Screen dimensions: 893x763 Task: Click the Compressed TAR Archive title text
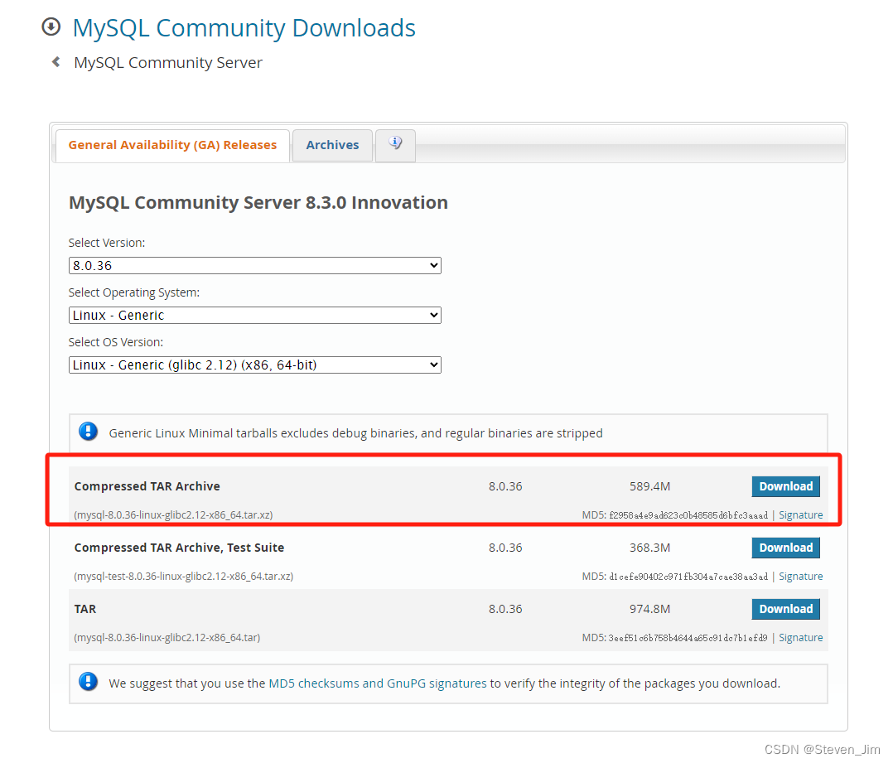pos(147,486)
